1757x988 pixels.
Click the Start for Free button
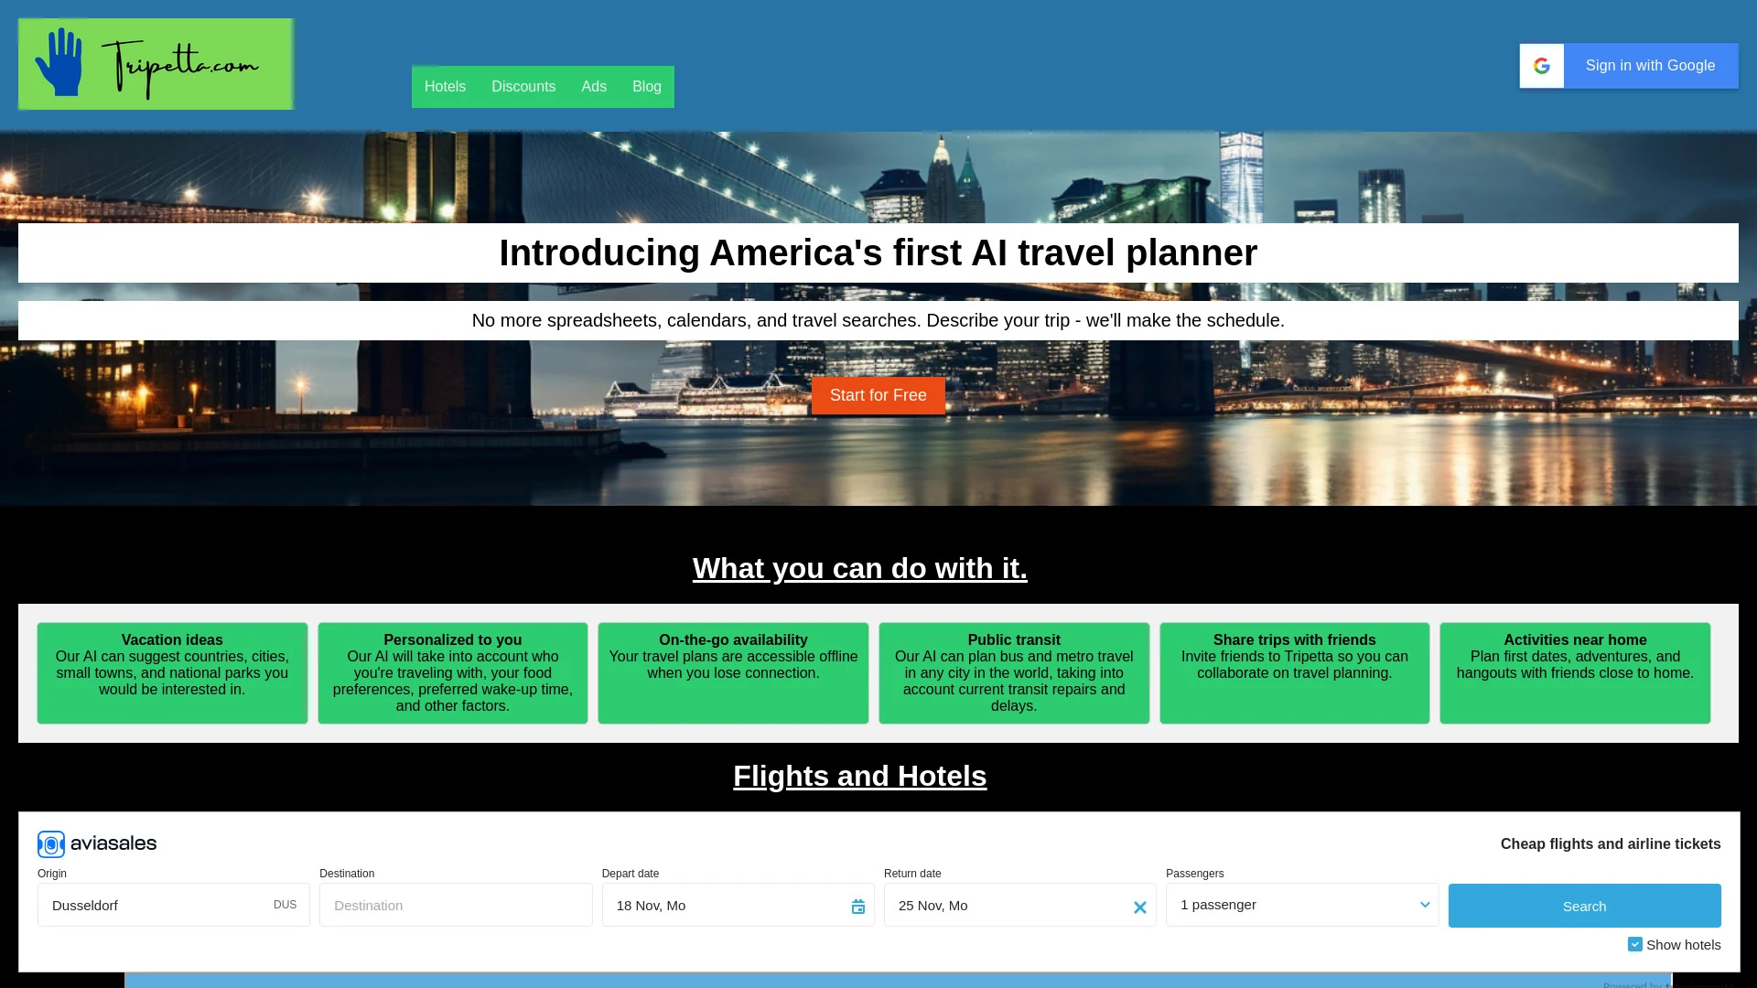878,396
